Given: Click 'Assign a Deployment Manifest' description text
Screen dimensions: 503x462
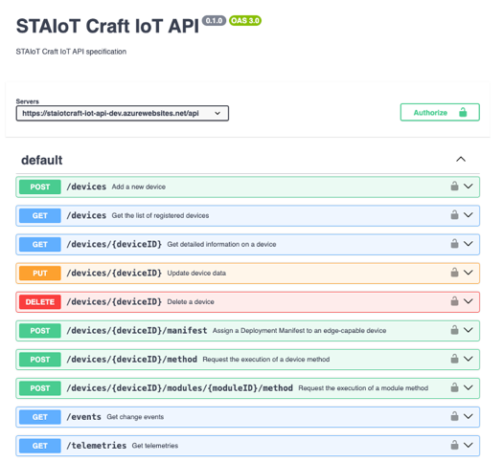Looking at the screenshot, I should (x=299, y=331).
